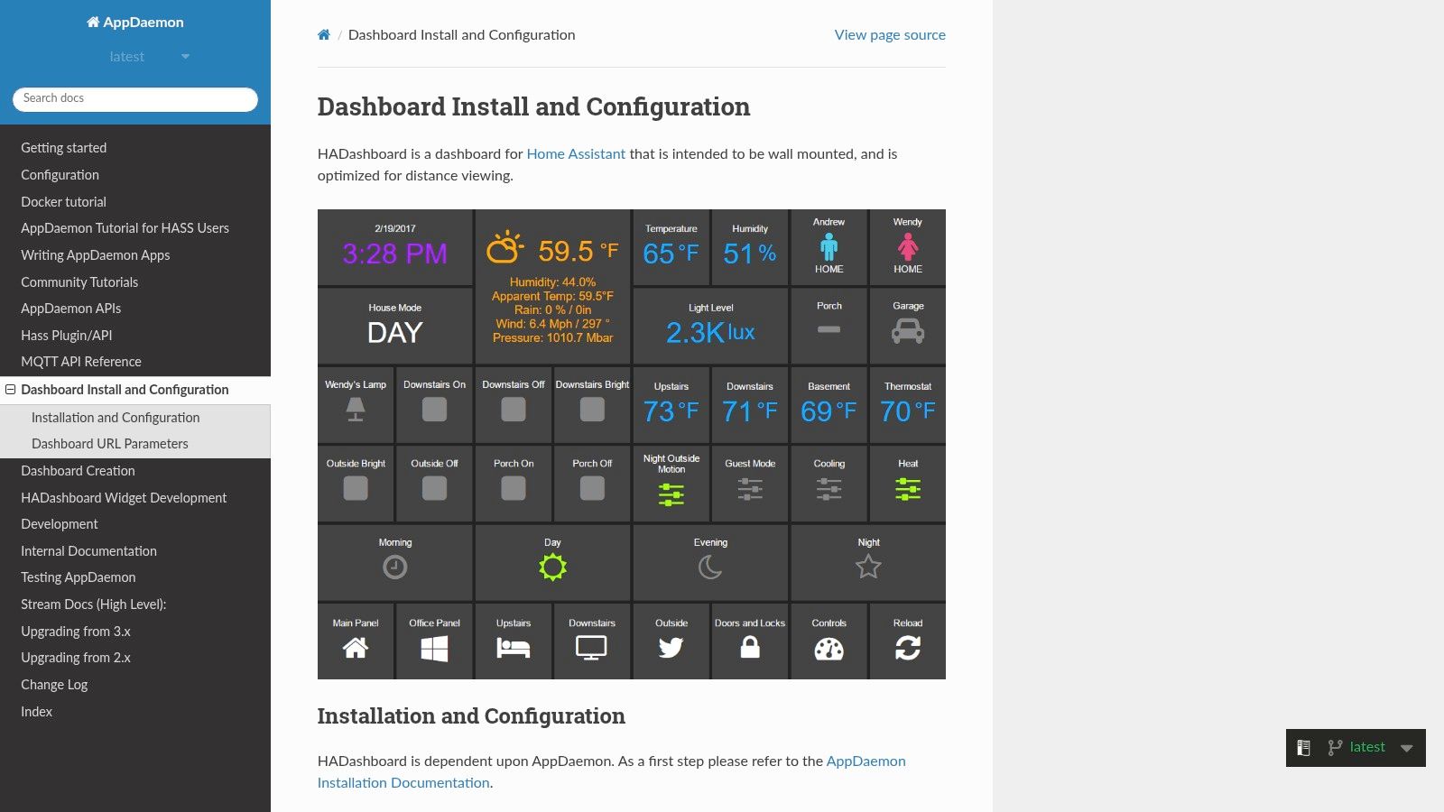Select Community Tutorials in the sidebar

click(79, 281)
